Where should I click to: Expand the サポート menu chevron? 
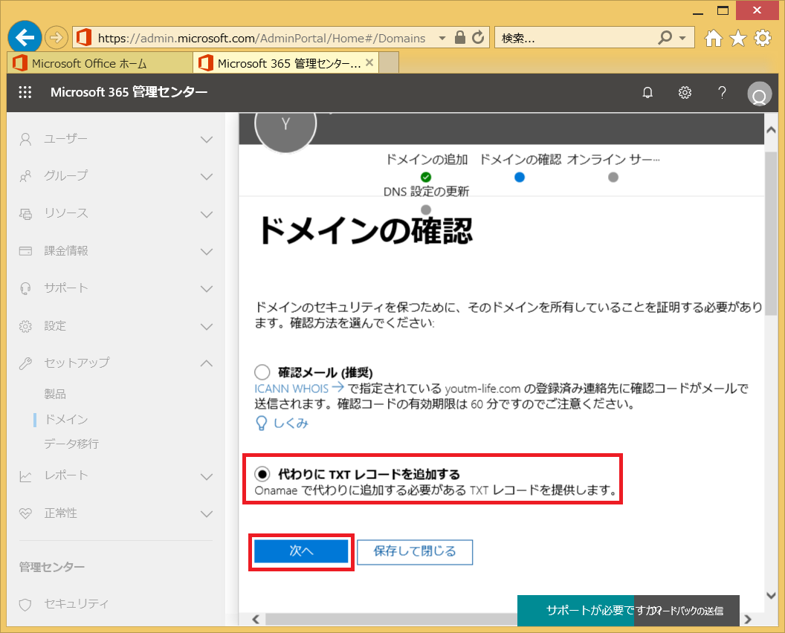[207, 289]
